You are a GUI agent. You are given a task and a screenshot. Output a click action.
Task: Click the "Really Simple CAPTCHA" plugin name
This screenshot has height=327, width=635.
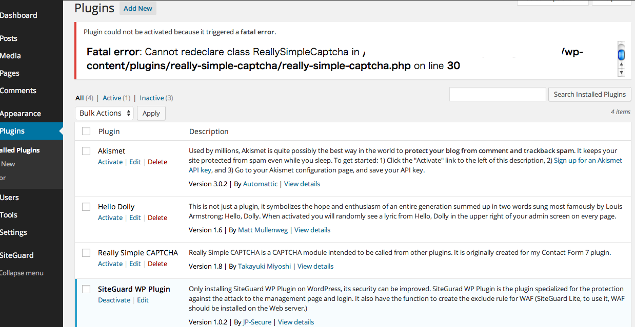[x=138, y=253]
